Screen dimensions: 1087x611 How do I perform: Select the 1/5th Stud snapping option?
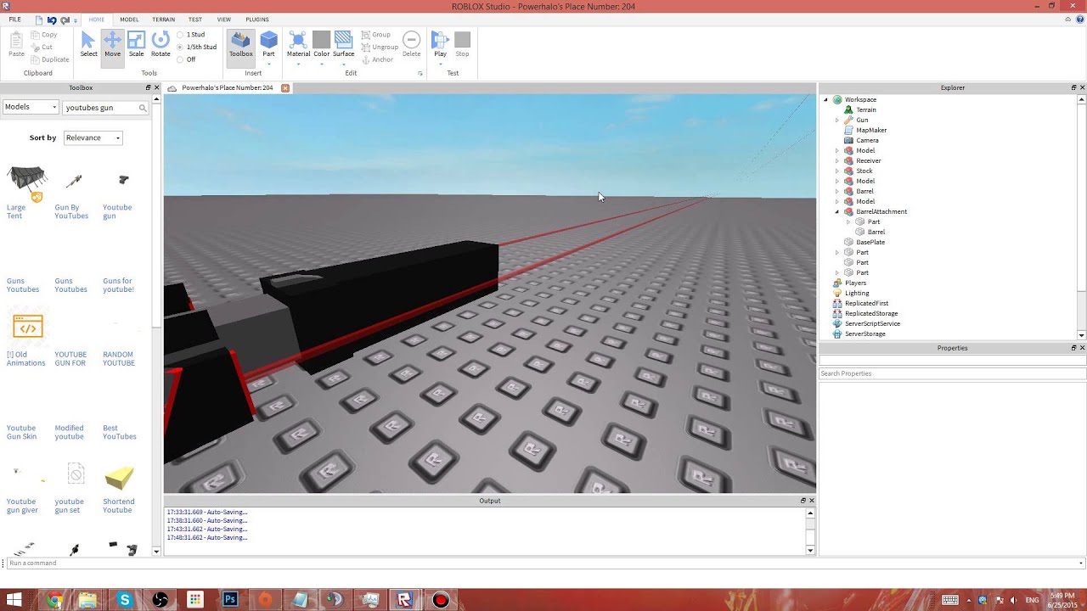coord(197,48)
